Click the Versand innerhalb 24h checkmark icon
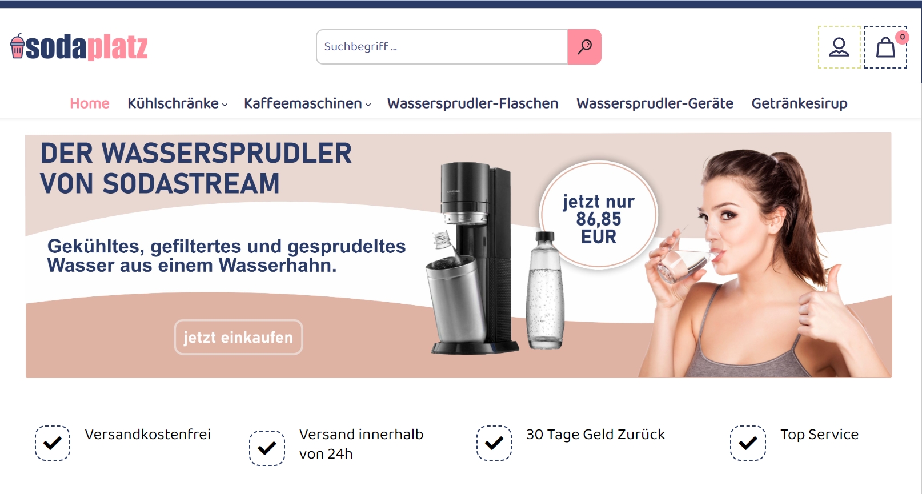This screenshot has height=494, width=922. (267, 448)
